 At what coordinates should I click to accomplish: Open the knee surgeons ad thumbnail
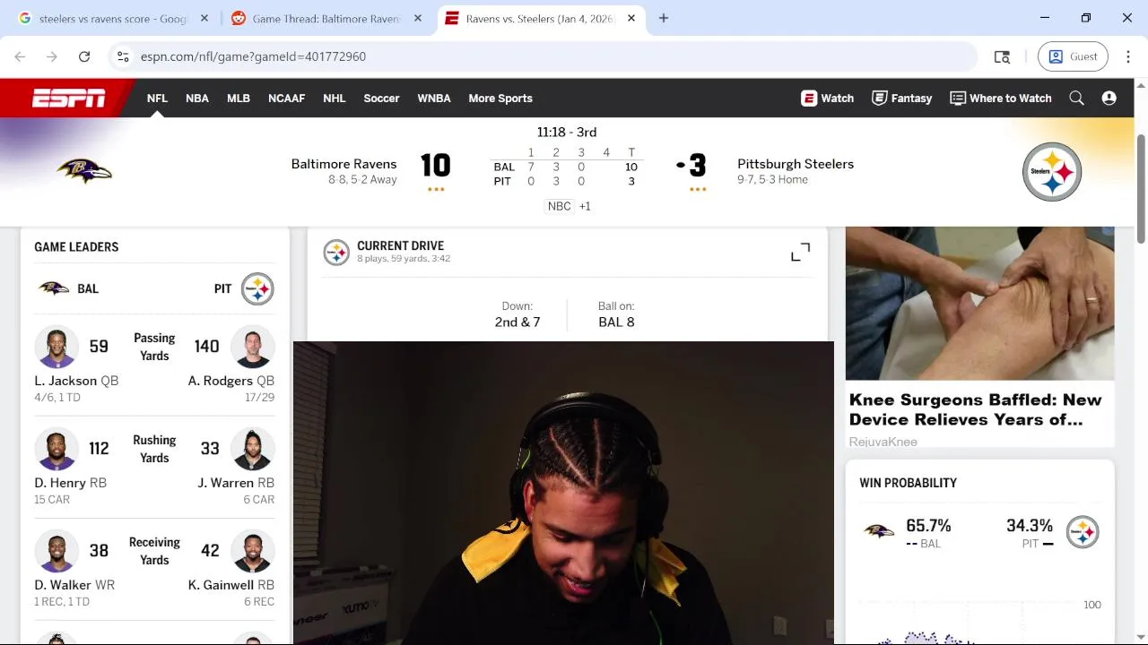[979, 304]
